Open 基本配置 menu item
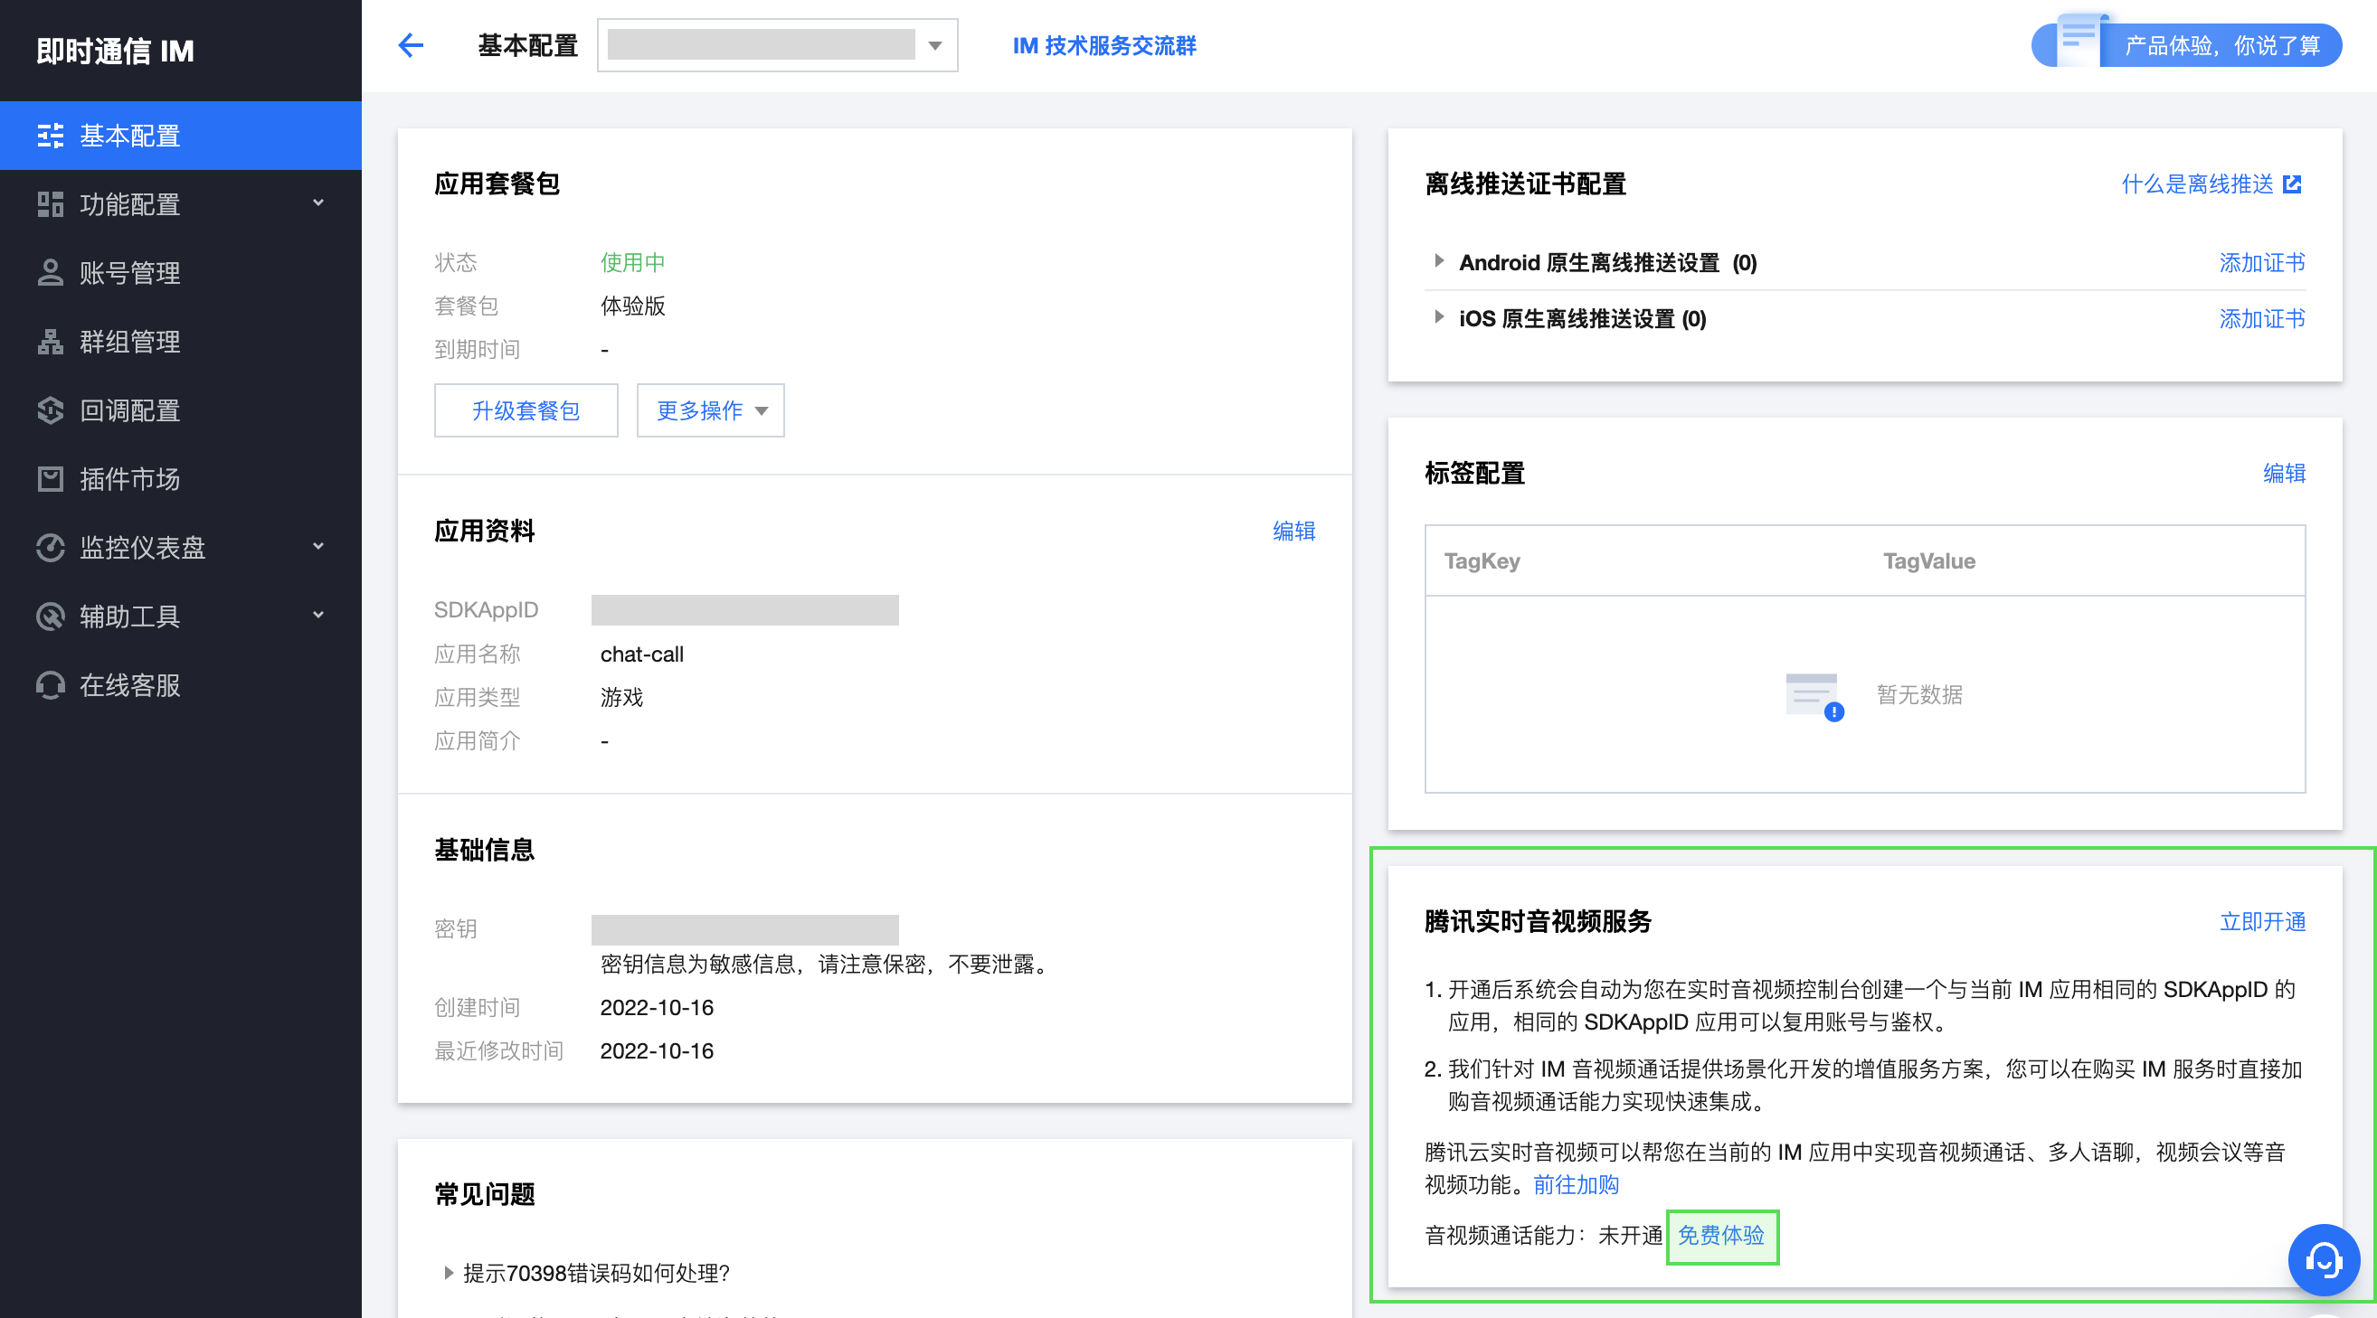This screenshot has width=2377, height=1318. [181, 136]
